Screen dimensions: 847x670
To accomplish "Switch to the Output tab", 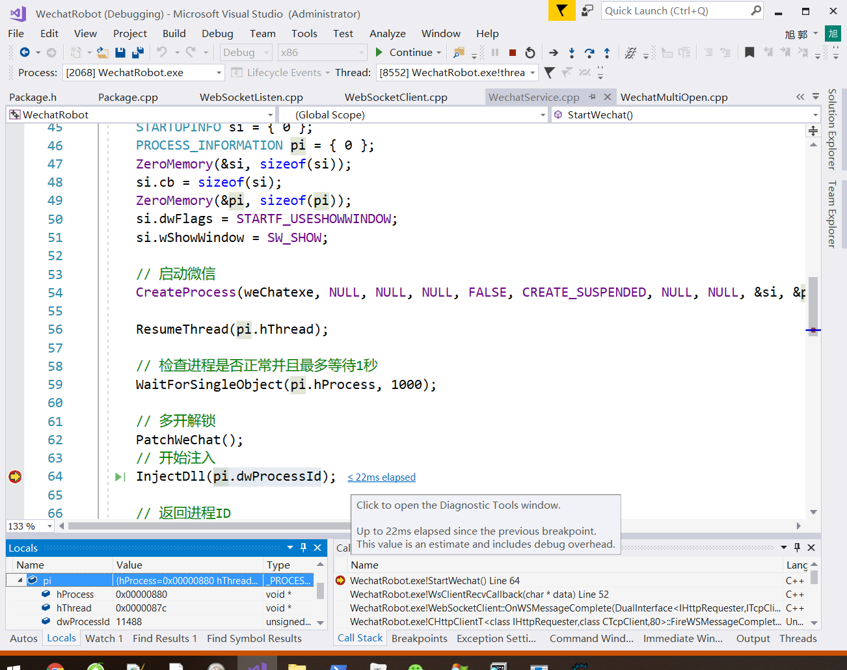I will (753, 639).
